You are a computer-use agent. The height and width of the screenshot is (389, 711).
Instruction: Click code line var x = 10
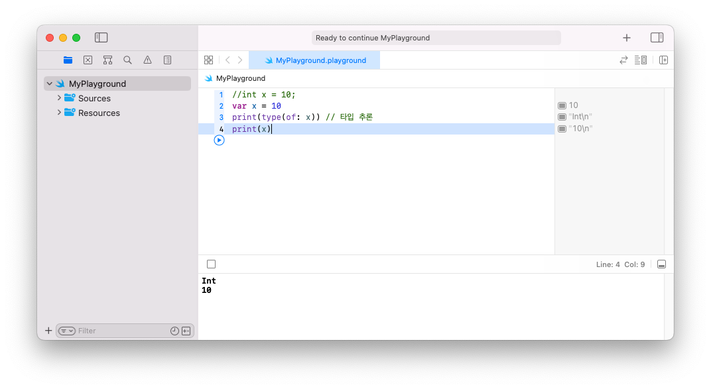coord(257,106)
